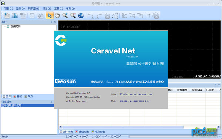The width and height of the screenshot is (222, 139).
Task: Click the second tripod baseline icon
Action: [x=99, y=15]
